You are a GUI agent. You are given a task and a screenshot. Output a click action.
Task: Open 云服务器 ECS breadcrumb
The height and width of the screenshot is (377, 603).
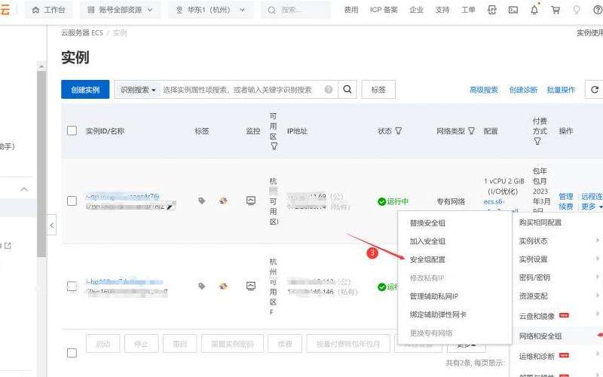pos(82,32)
